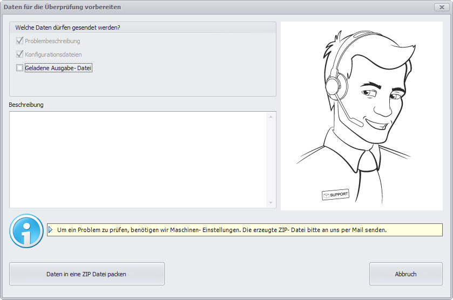Screen dimensions: 453x300
Task: Click the description box scroll down arrow
Action: [271, 203]
